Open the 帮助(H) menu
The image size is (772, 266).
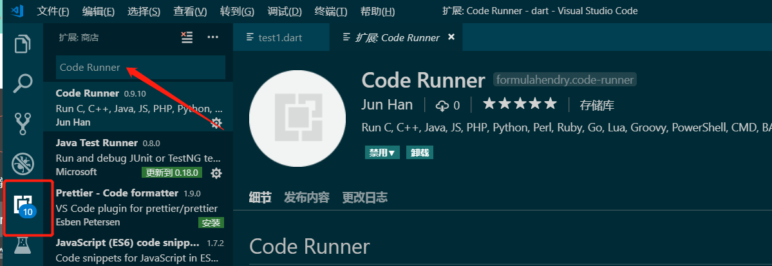pyautogui.click(x=378, y=11)
